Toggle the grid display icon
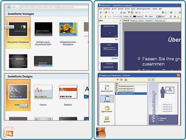 point(175,13)
